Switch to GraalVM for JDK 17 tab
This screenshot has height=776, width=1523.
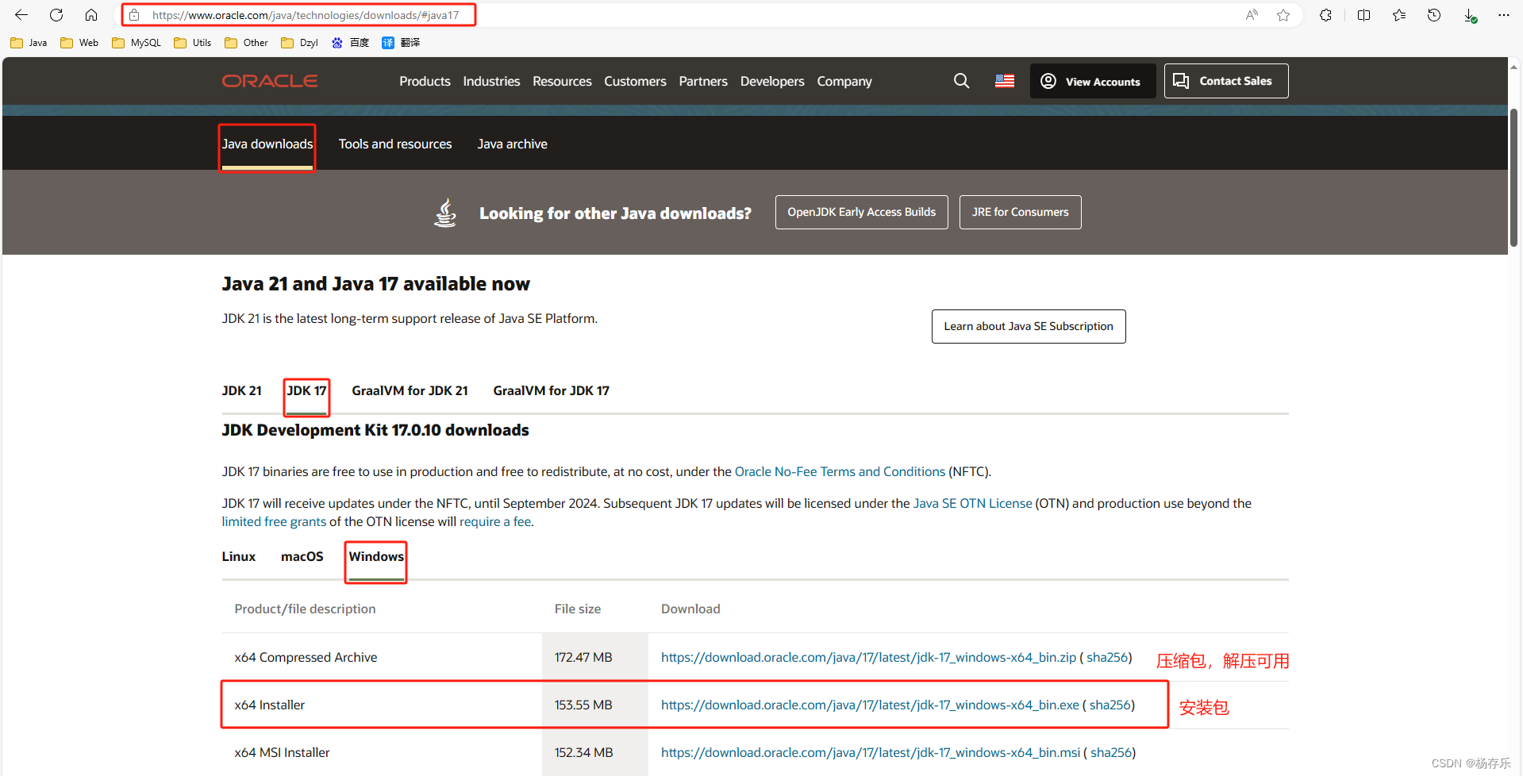(x=552, y=390)
